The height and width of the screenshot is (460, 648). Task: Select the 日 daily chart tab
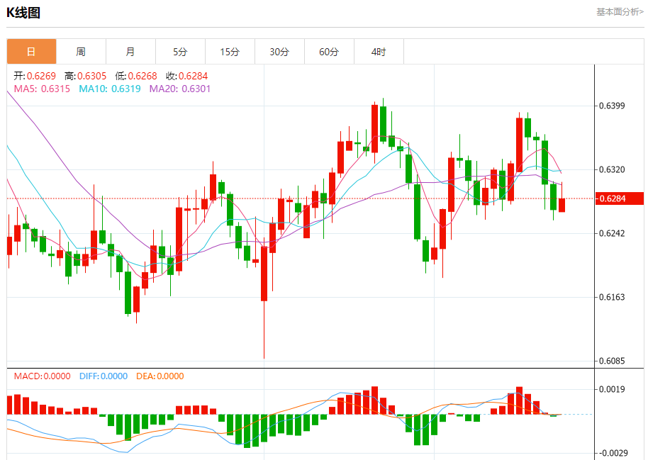coord(31,52)
